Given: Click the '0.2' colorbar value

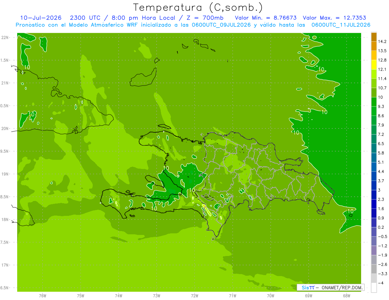Looking at the screenshot, I should [381, 227].
